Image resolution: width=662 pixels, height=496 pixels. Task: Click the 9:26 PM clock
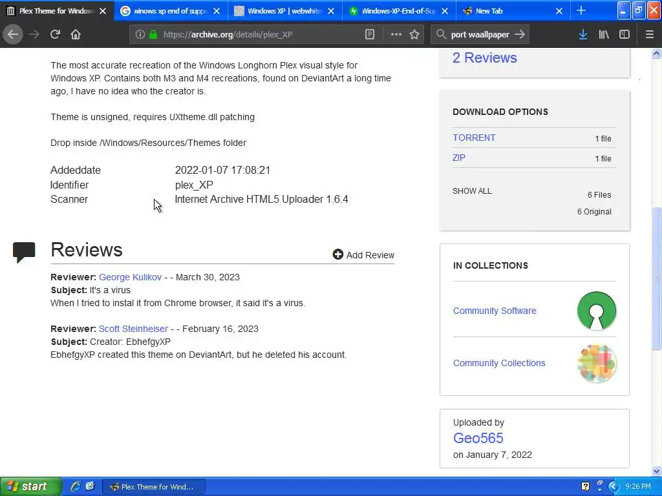pyautogui.click(x=638, y=487)
